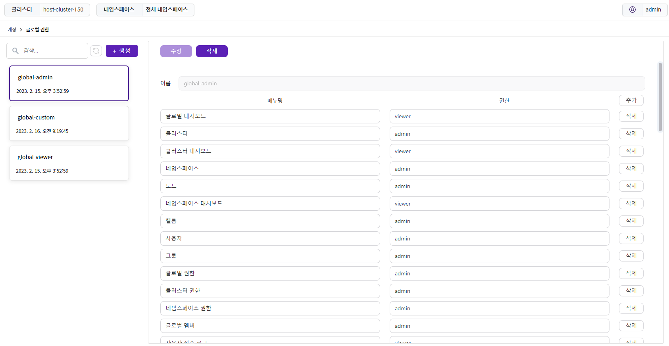This screenshot has width=669, height=346.
Task: Delete the 글로벌 권한 permission row
Action: click(631, 273)
